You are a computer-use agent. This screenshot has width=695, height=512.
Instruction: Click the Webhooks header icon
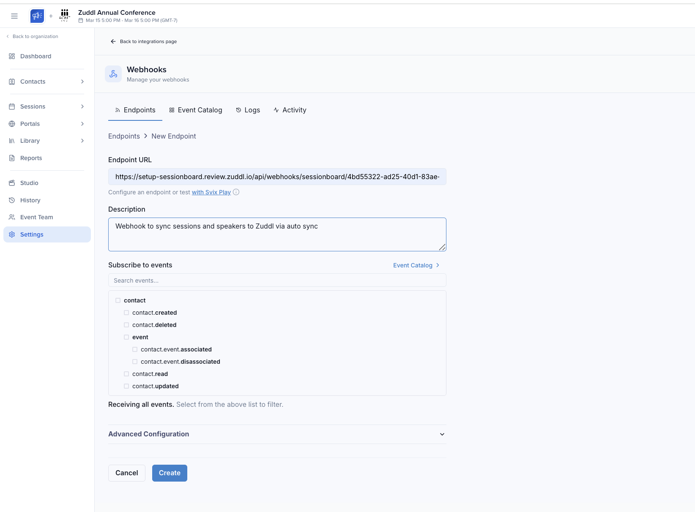point(113,74)
